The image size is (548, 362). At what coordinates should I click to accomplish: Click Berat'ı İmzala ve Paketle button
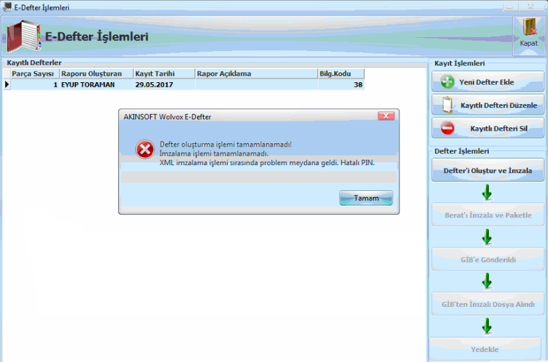(488, 215)
